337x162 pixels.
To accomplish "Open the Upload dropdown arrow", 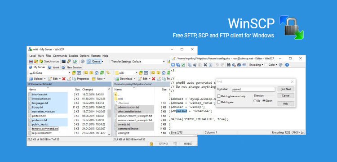I will (x=44, y=79).
